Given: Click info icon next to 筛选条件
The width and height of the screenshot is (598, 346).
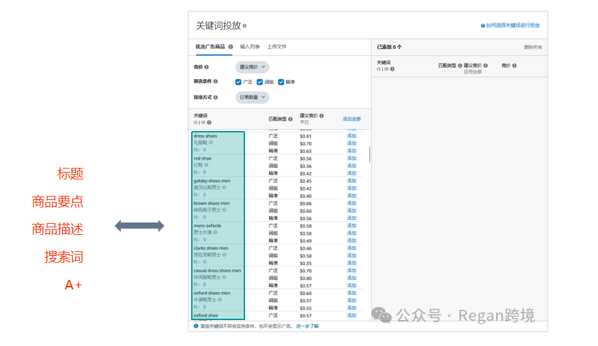Looking at the screenshot, I should coord(216,82).
